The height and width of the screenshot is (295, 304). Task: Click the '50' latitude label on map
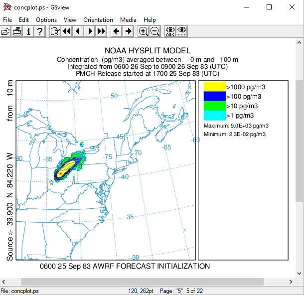point(114,96)
